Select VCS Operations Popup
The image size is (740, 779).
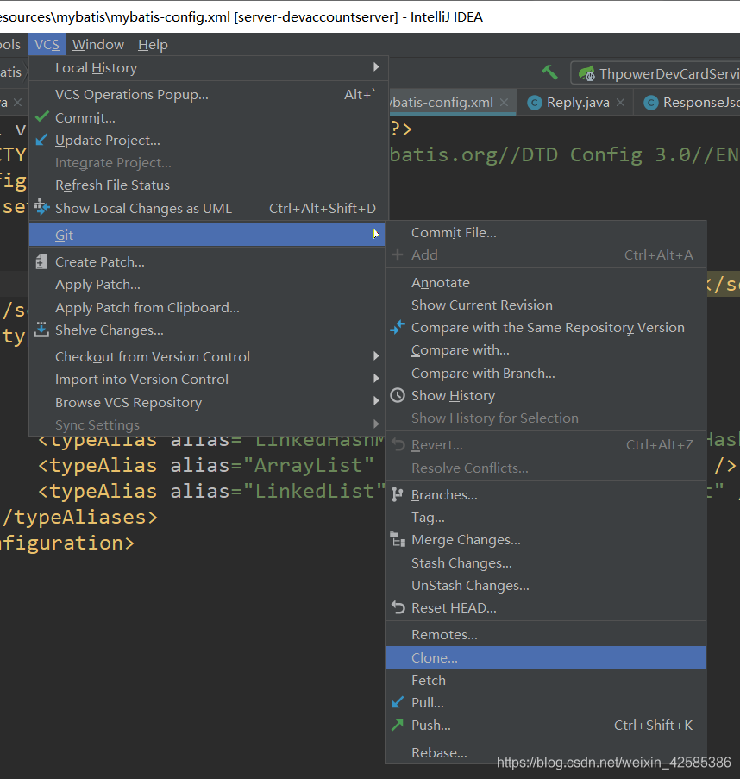coord(207,94)
